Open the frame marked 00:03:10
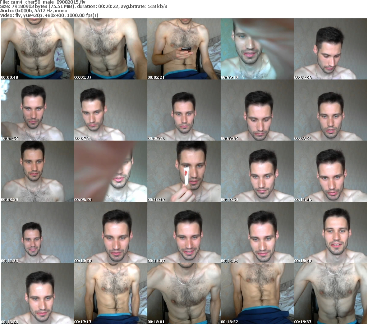This screenshot has height=324, width=368. (257, 49)
